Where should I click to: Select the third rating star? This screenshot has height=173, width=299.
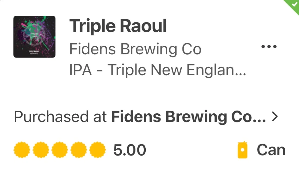click(x=60, y=150)
